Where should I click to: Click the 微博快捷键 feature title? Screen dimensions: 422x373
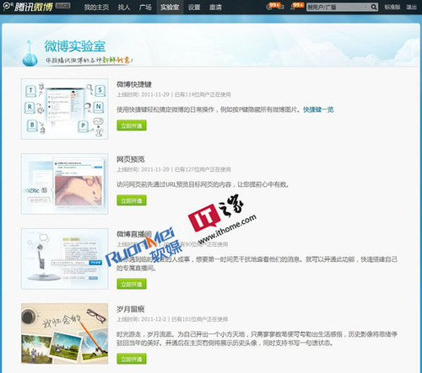click(134, 84)
